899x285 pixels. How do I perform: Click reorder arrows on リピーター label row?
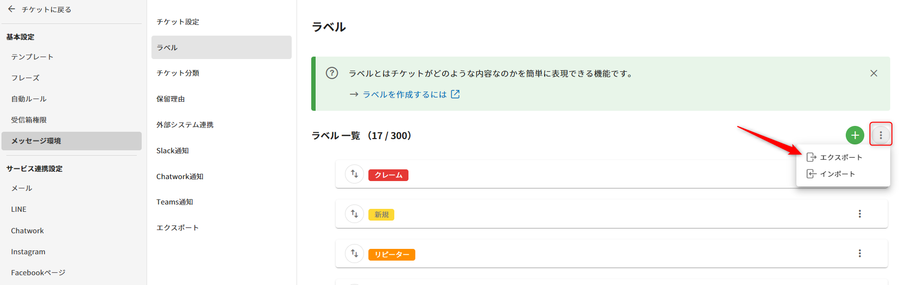click(354, 254)
